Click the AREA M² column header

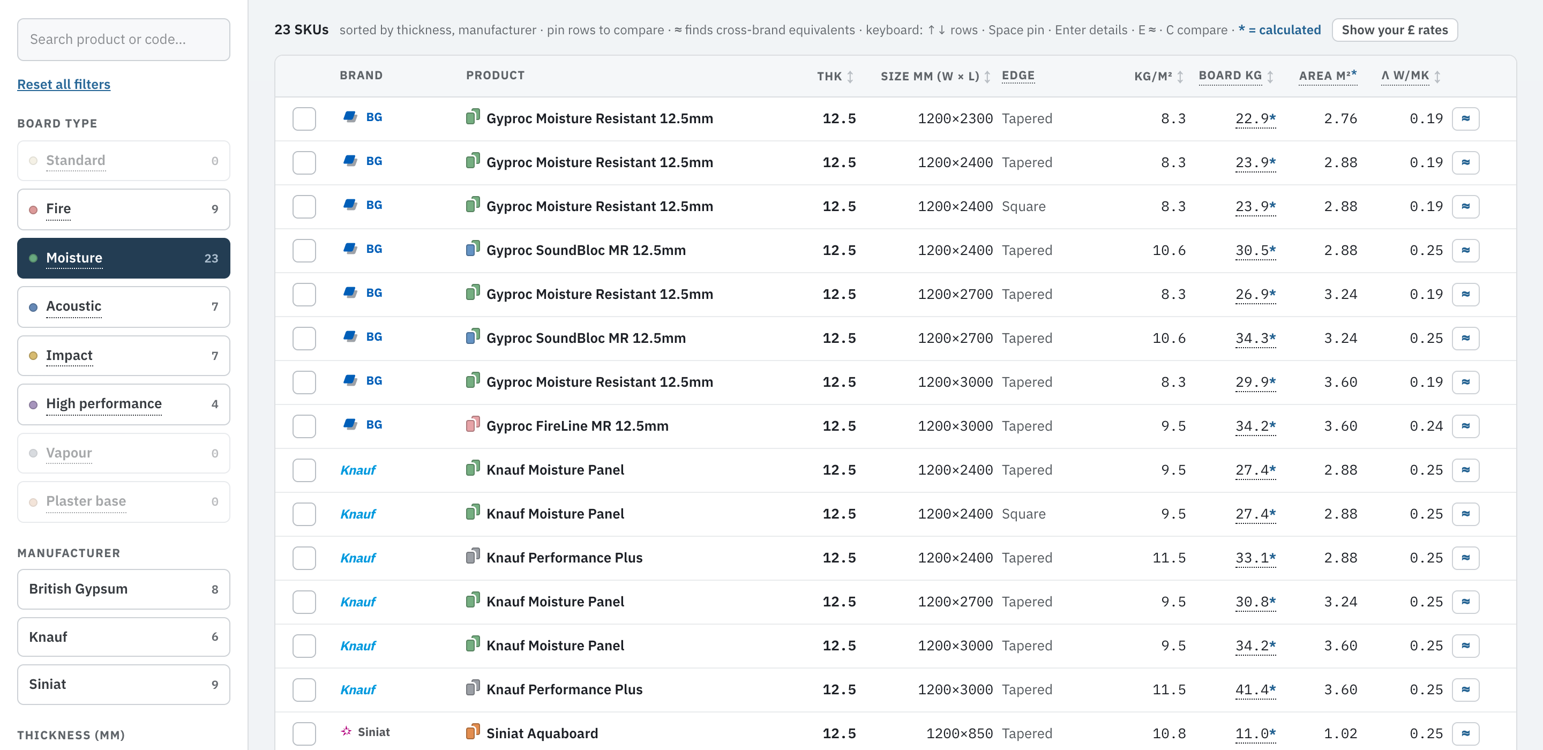click(1328, 76)
